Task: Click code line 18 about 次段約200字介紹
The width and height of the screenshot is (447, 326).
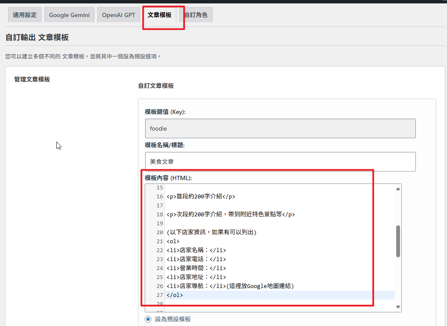Action: pos(231,215)
